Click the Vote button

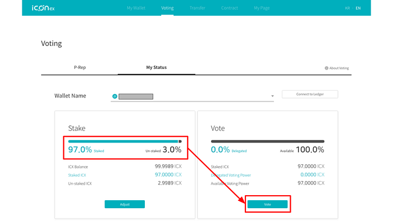pyautogui.click(x=267, y=204)
